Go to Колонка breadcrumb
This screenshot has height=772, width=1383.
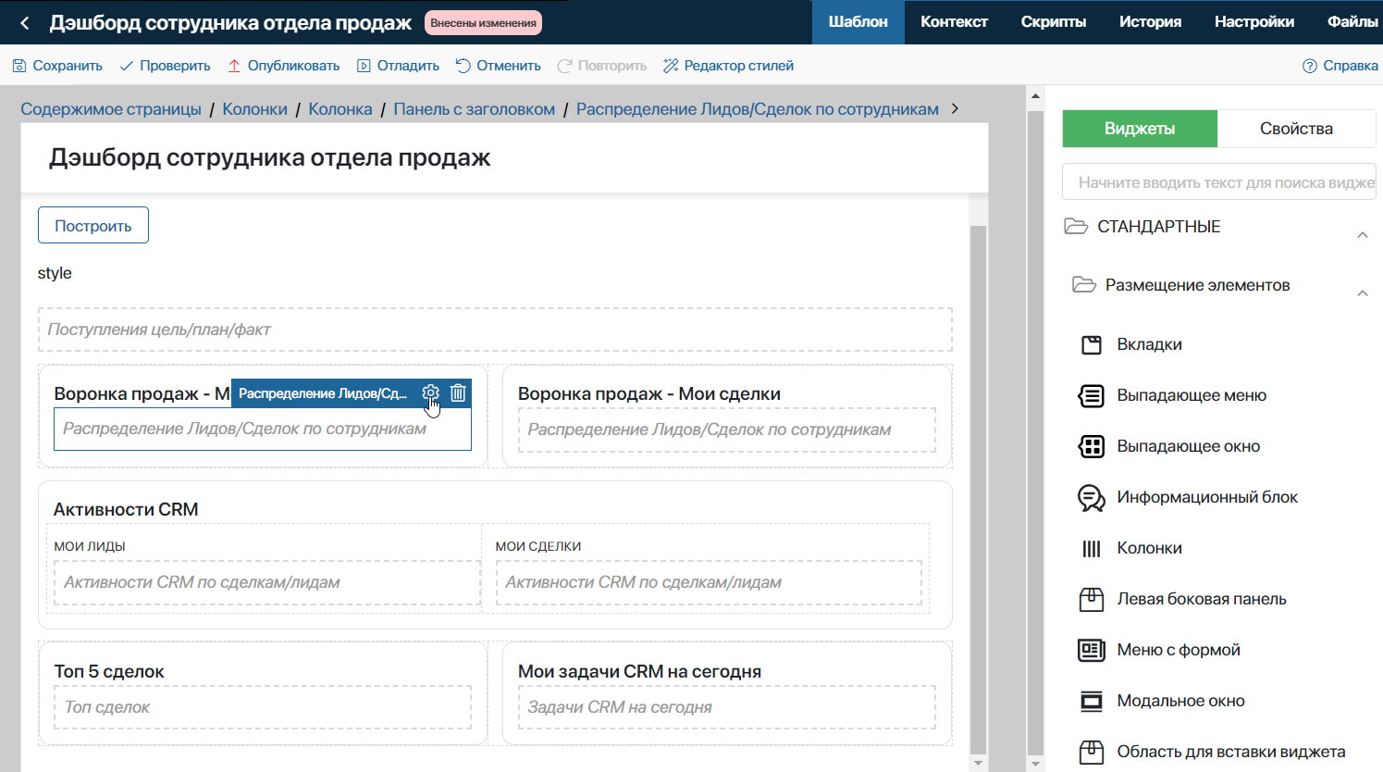pyautogui.click(x=340, y=109)
